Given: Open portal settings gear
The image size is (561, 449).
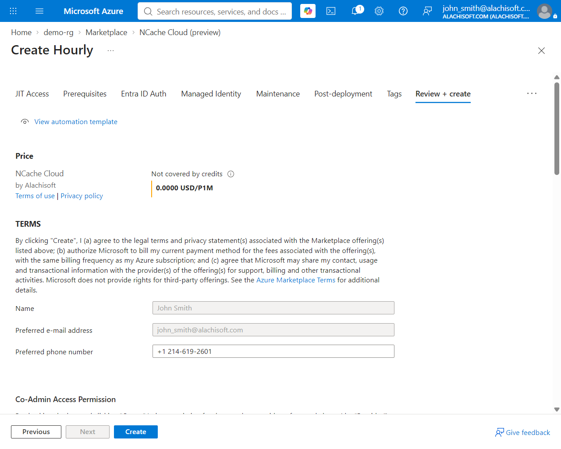Looking at the screenshot, I should [x=379, y=11].
